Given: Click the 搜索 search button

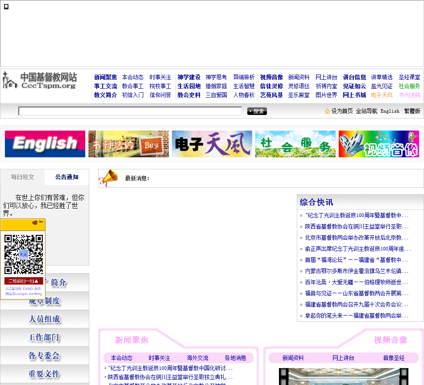Looking at the screenshot, I should pos(257,111).
